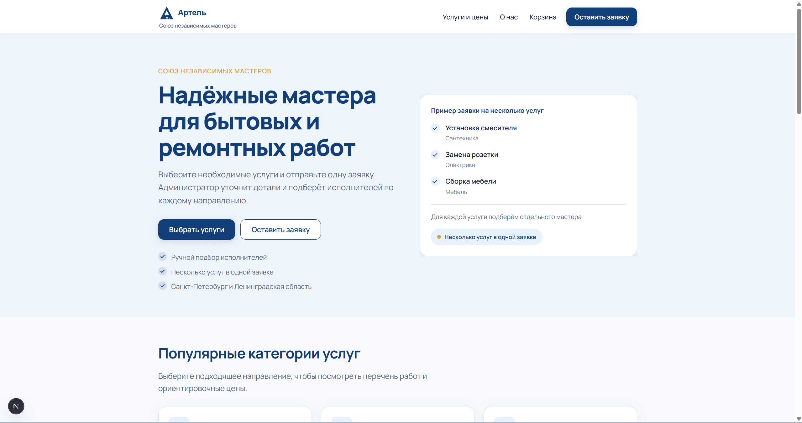The width and height of the screenshot is (802, 423).
Task: Click checkmark icon next to Сборка мебели
Action: point(435,181)
